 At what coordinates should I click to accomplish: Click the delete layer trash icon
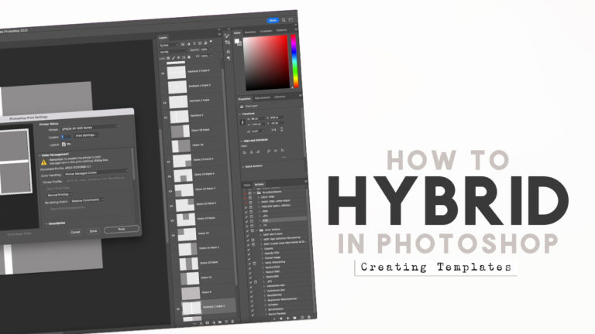pos(232,321)
